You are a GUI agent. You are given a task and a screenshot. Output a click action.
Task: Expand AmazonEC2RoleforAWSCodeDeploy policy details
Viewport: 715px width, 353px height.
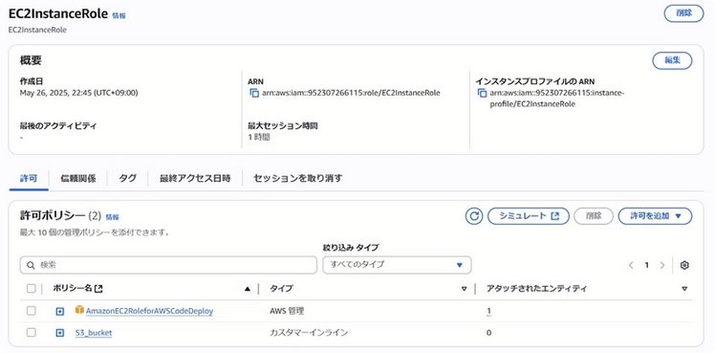(x=59, y=311)
